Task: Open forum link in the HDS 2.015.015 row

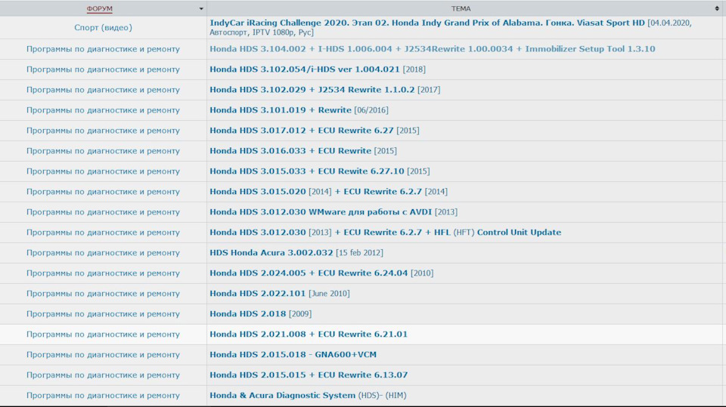Action: [104, 375]
